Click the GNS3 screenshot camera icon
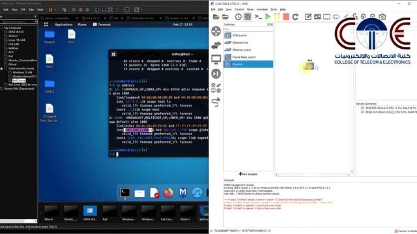 (382, 17)
